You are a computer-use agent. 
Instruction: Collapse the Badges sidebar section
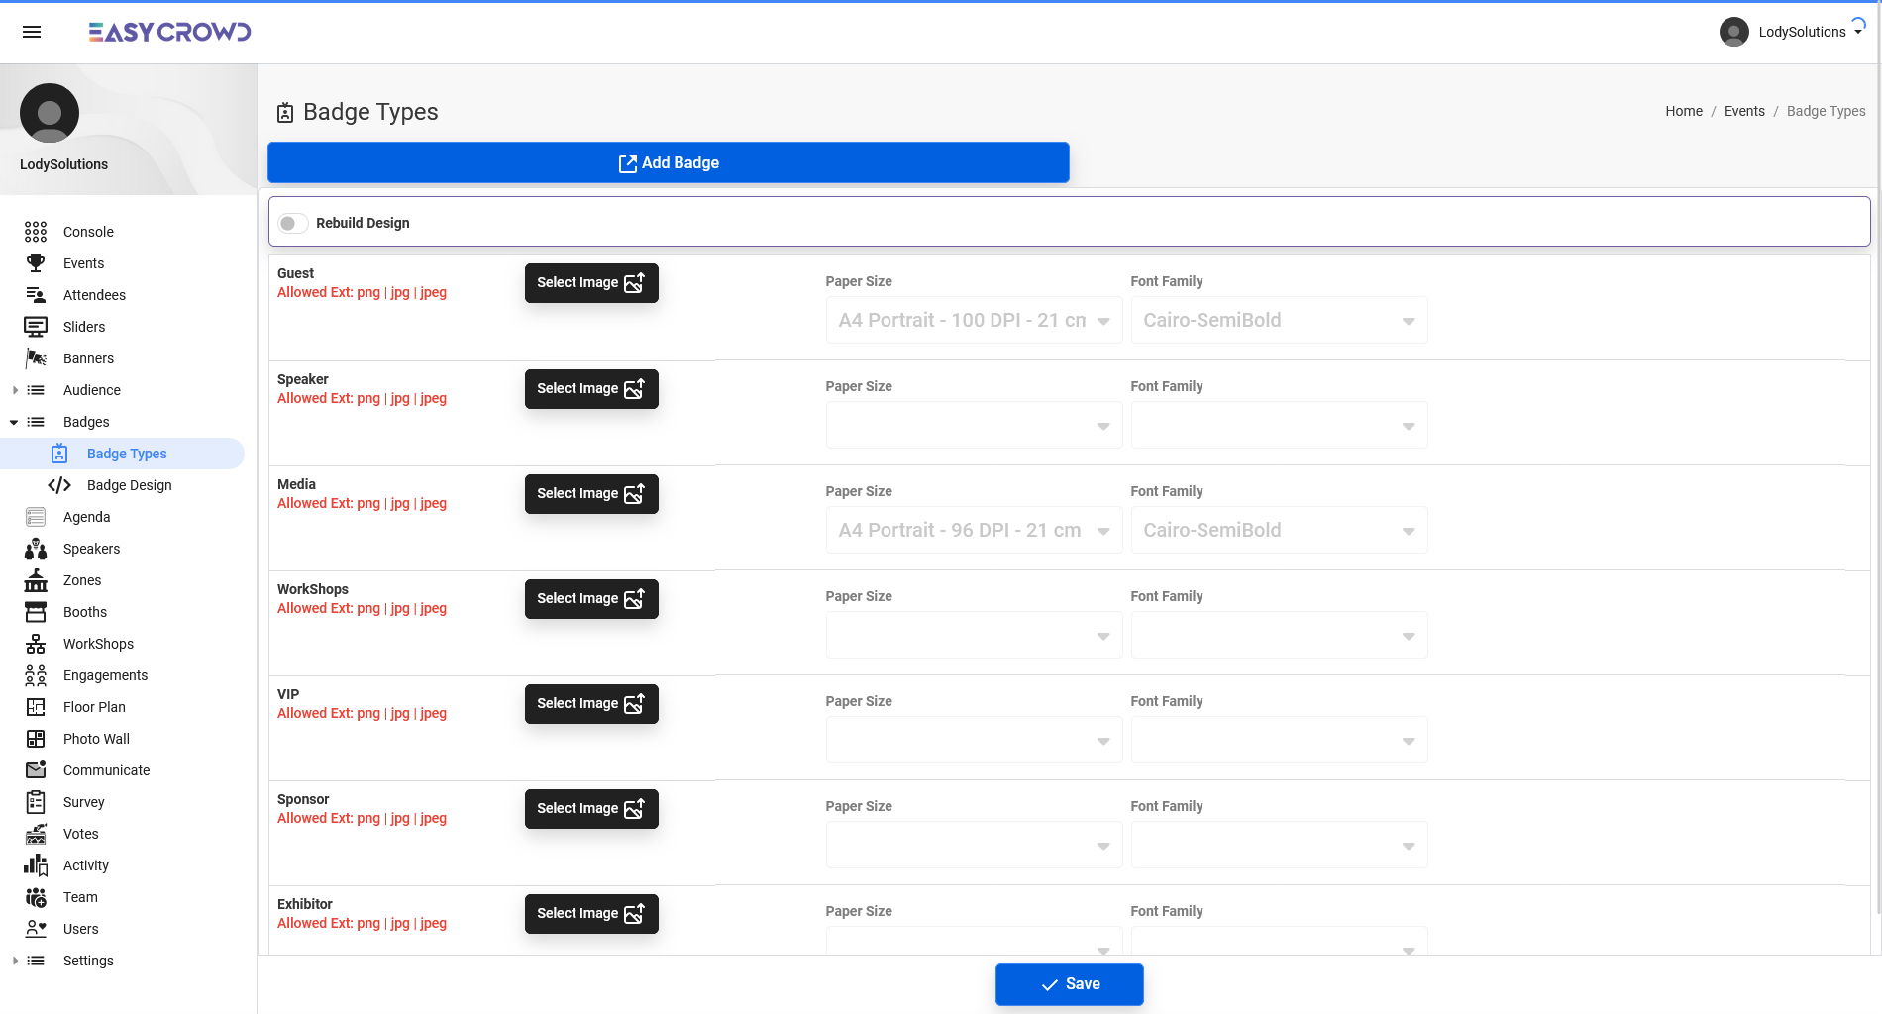click(14, 422)
